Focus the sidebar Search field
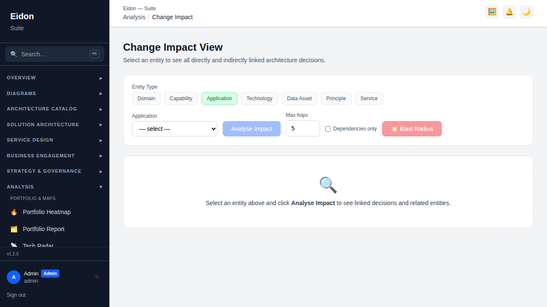 coord(55,54)
